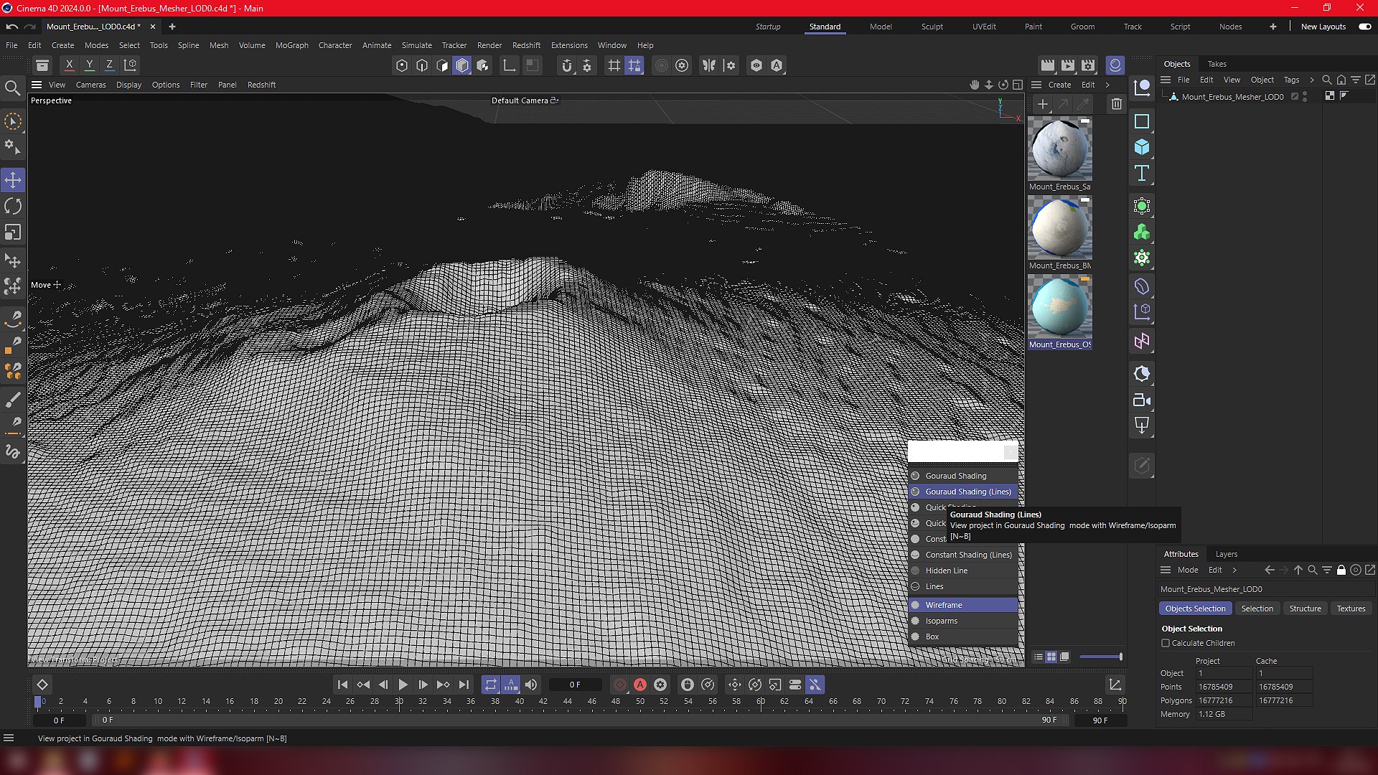1378x775 pixels.
Task: Open Attributes panel hamburger menu
Action: [x=1166, y=570]
